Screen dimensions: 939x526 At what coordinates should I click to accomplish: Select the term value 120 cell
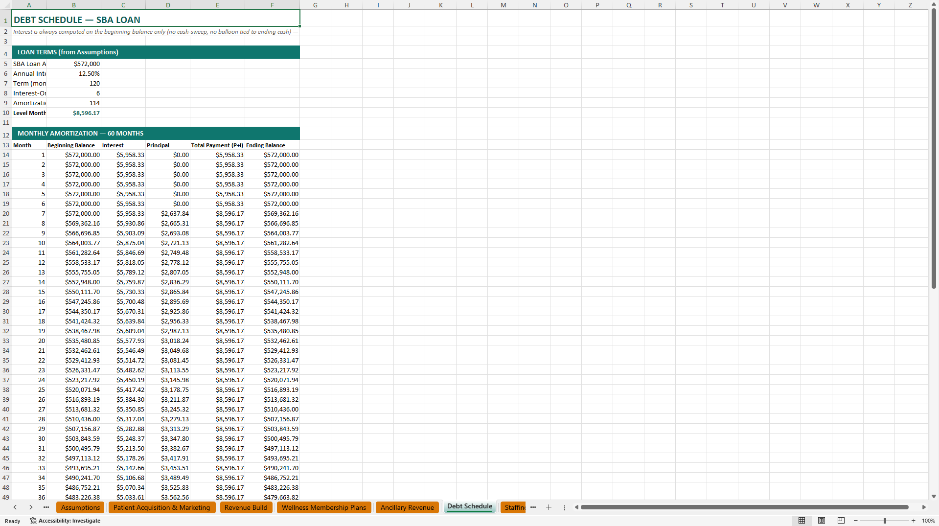point(74,83)
